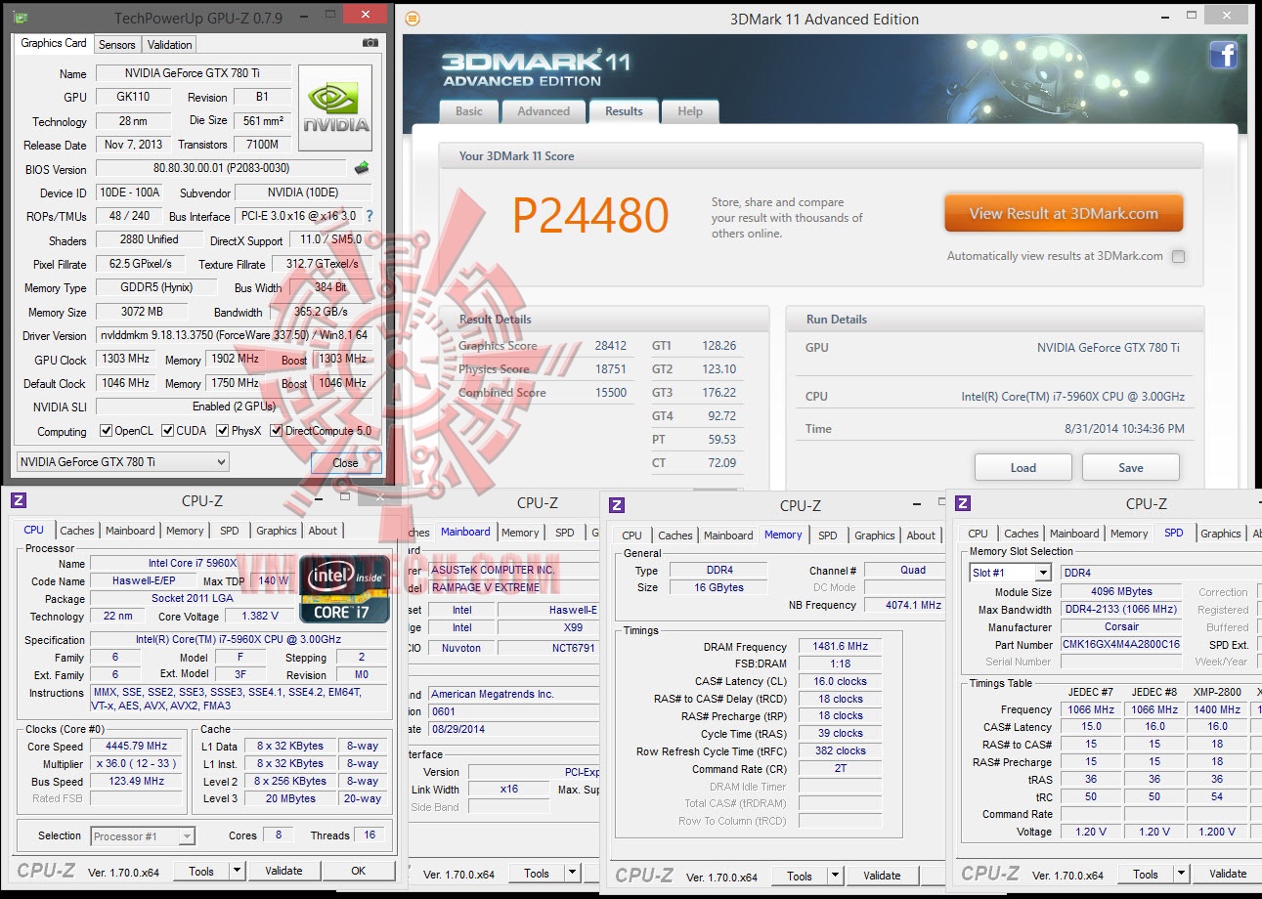Enable automatically view results at 3DMark.com
This screenshot has width=1262, height=899.
tap(1178, 256)
